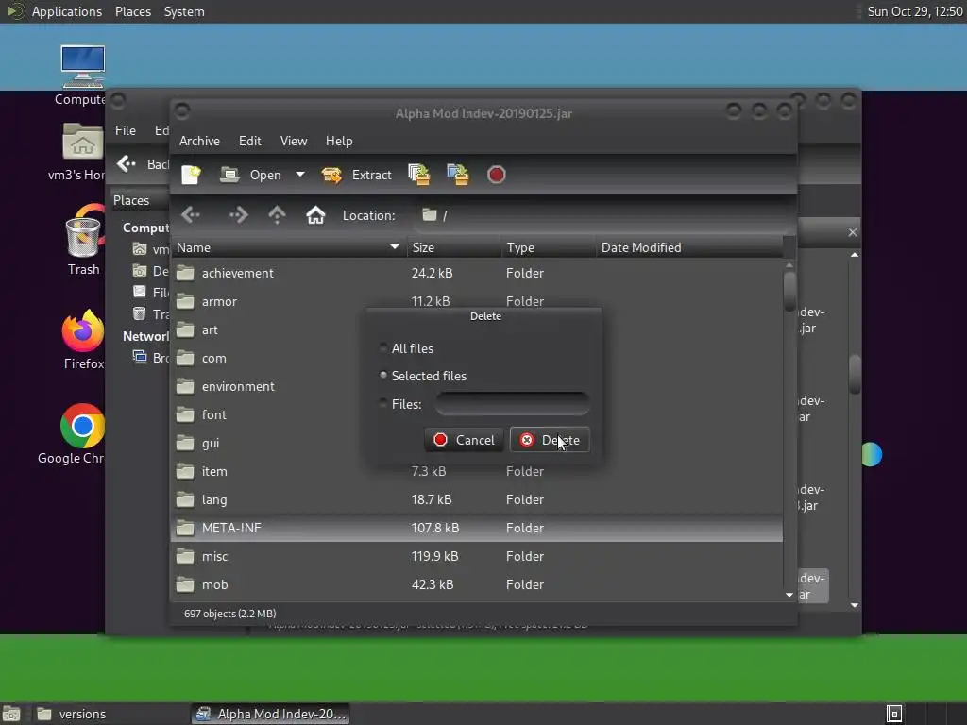This screenshot has height=725, width=967.
Task: Select the item folder icon
Action: click(x=185, y=472)
